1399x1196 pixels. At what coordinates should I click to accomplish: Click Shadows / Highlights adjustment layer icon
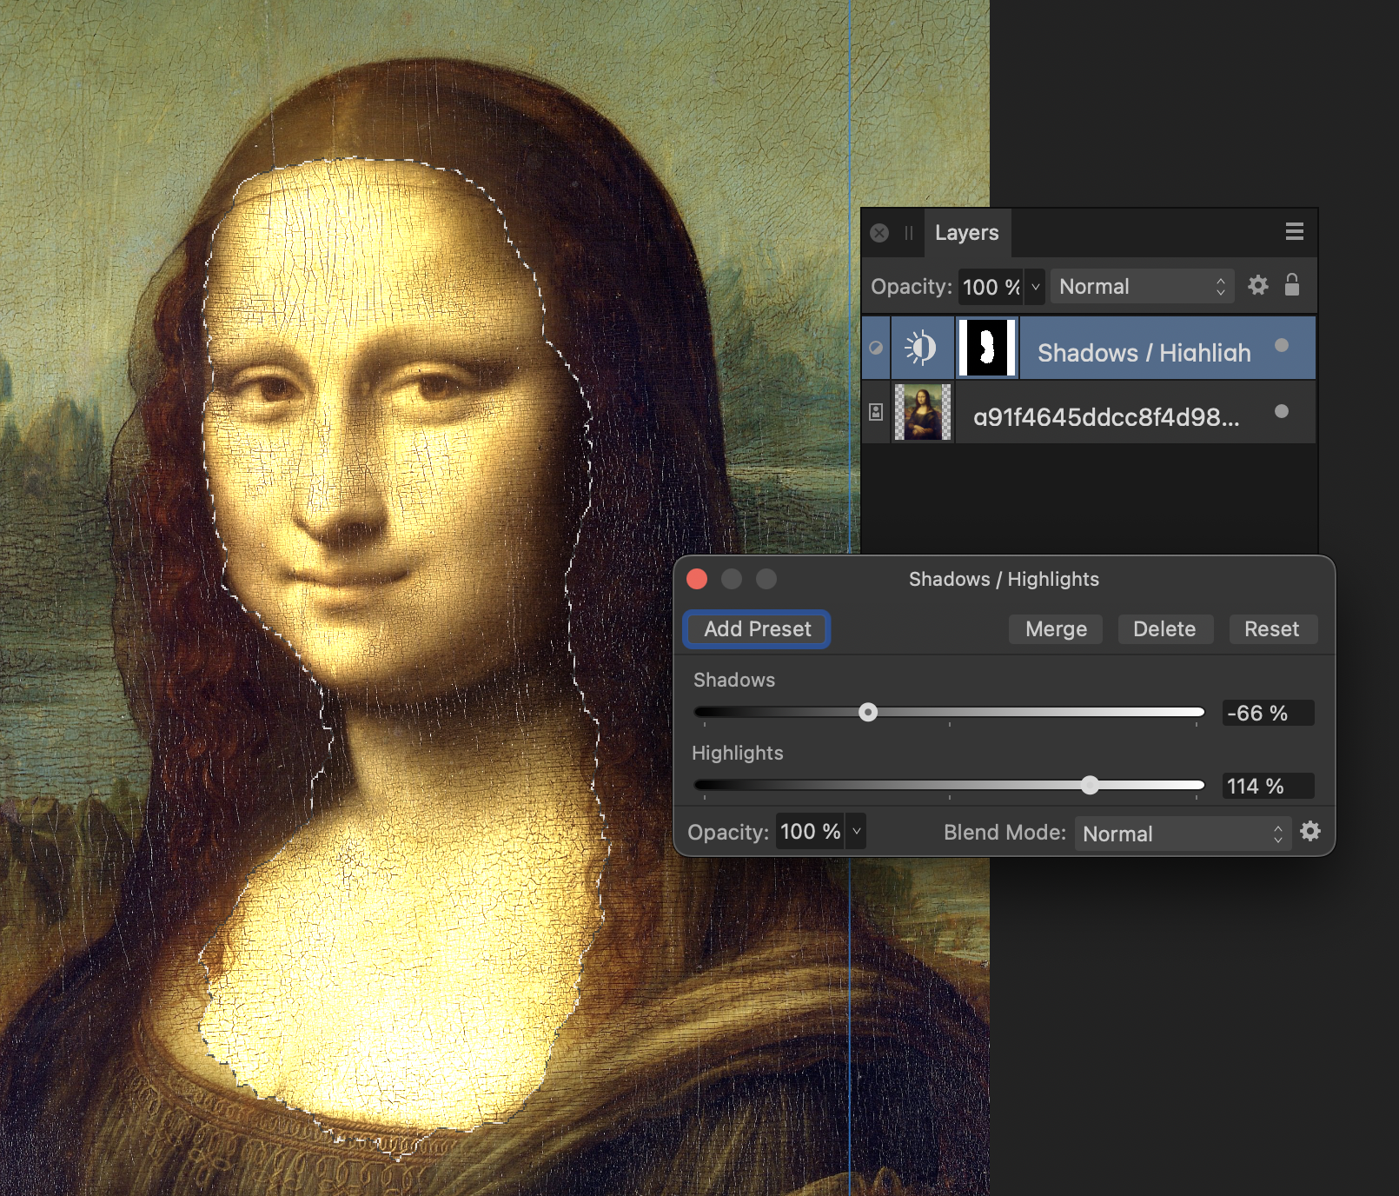pos(922,349)
